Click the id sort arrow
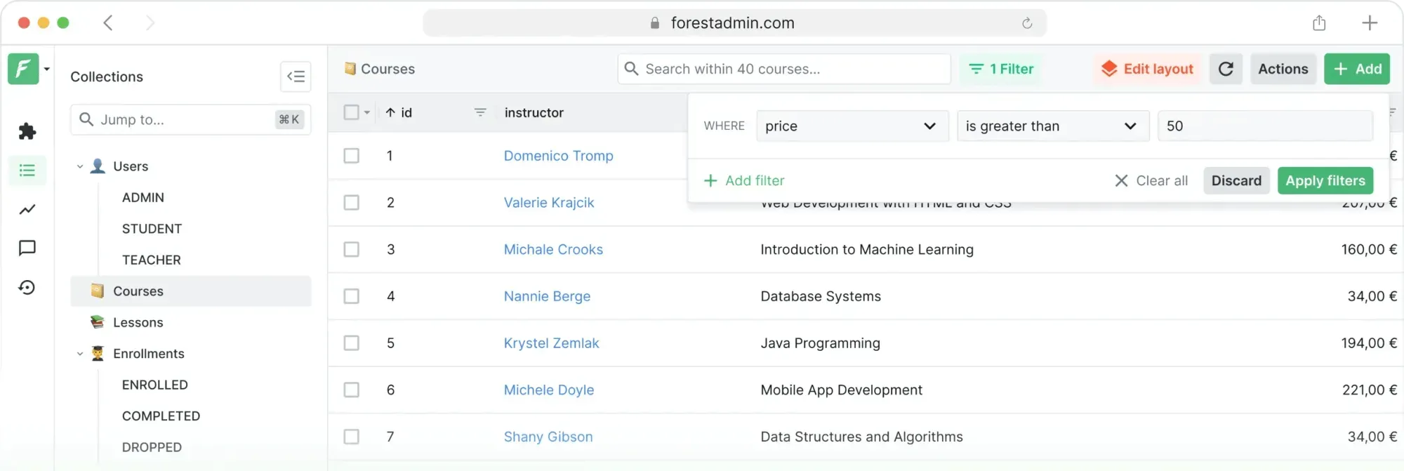 point(390,112)
